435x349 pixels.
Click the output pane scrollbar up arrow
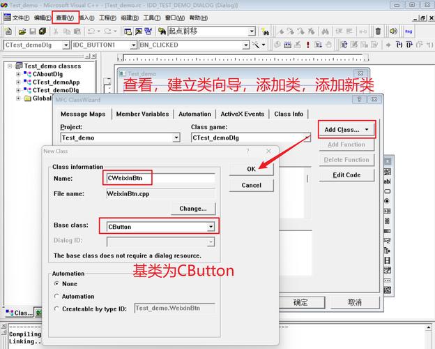429,329
